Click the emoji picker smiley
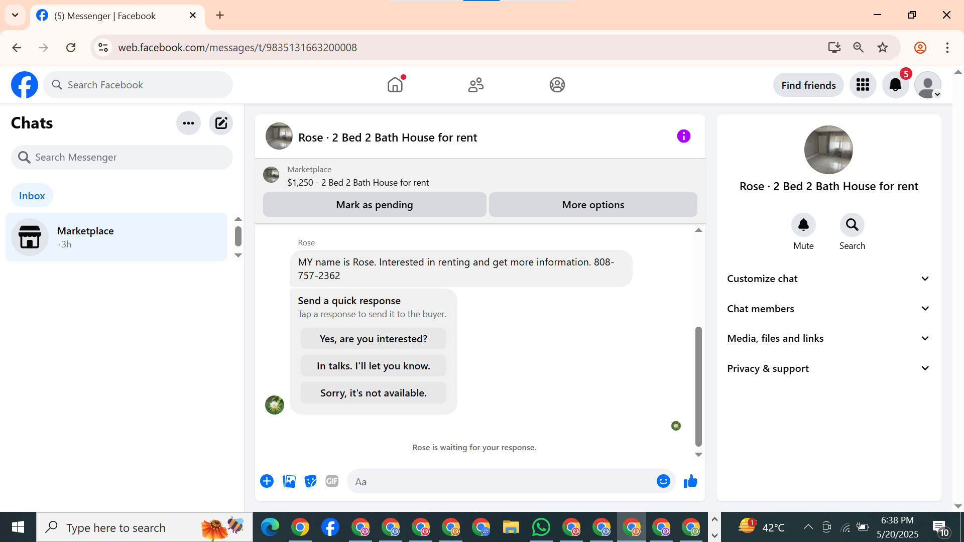The image size is (964, 542). [x=663, y=481]
